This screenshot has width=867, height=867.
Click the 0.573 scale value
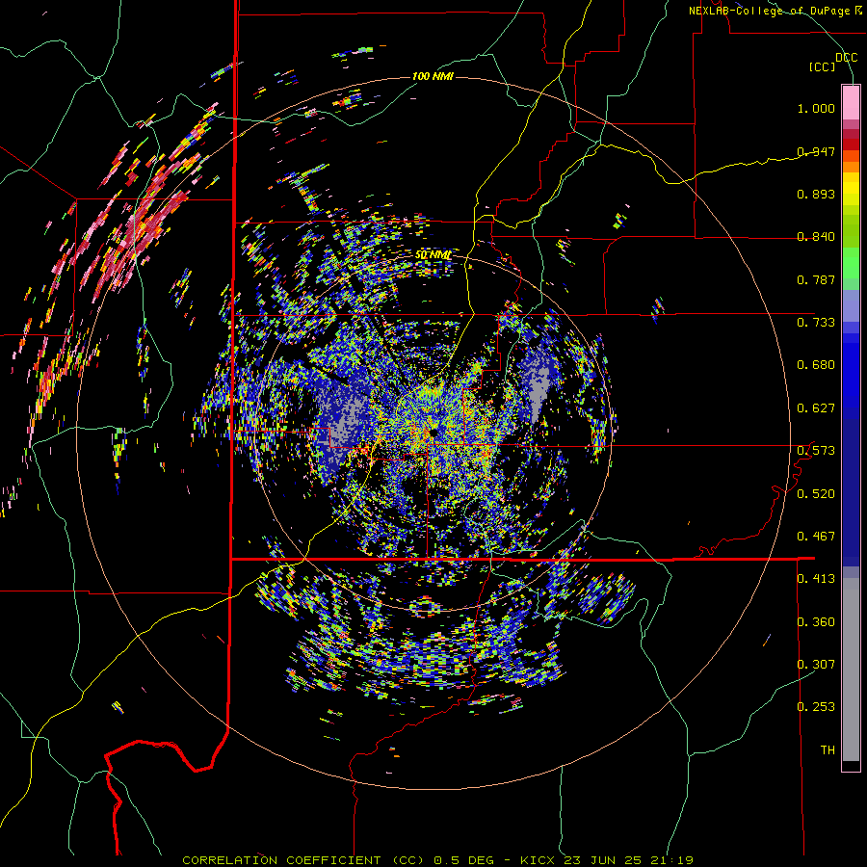point(816,451)
